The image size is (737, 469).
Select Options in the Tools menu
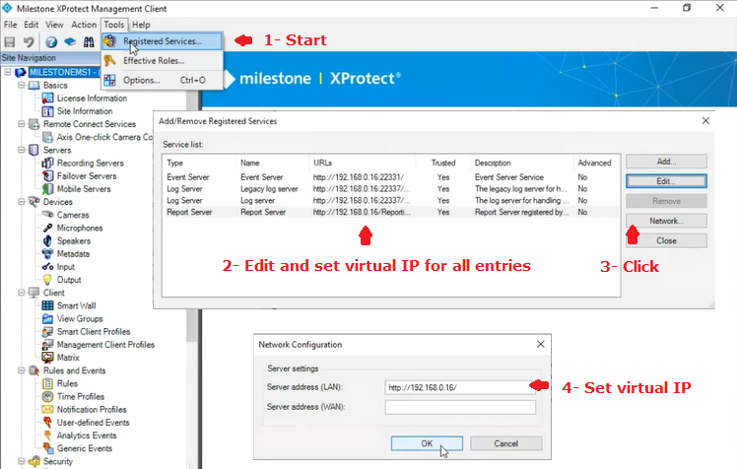coord(141,80)
